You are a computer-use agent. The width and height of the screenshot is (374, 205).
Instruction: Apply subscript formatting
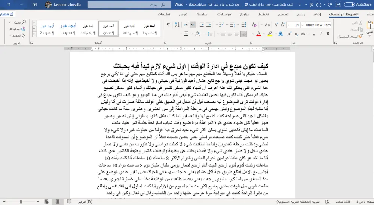(297, 34)
